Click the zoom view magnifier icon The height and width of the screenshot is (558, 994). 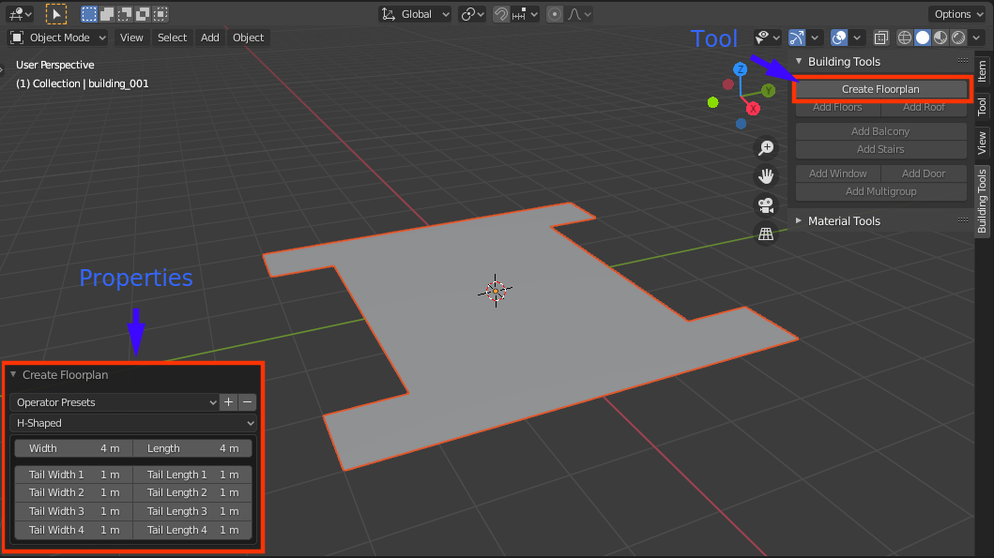(766, 147)
